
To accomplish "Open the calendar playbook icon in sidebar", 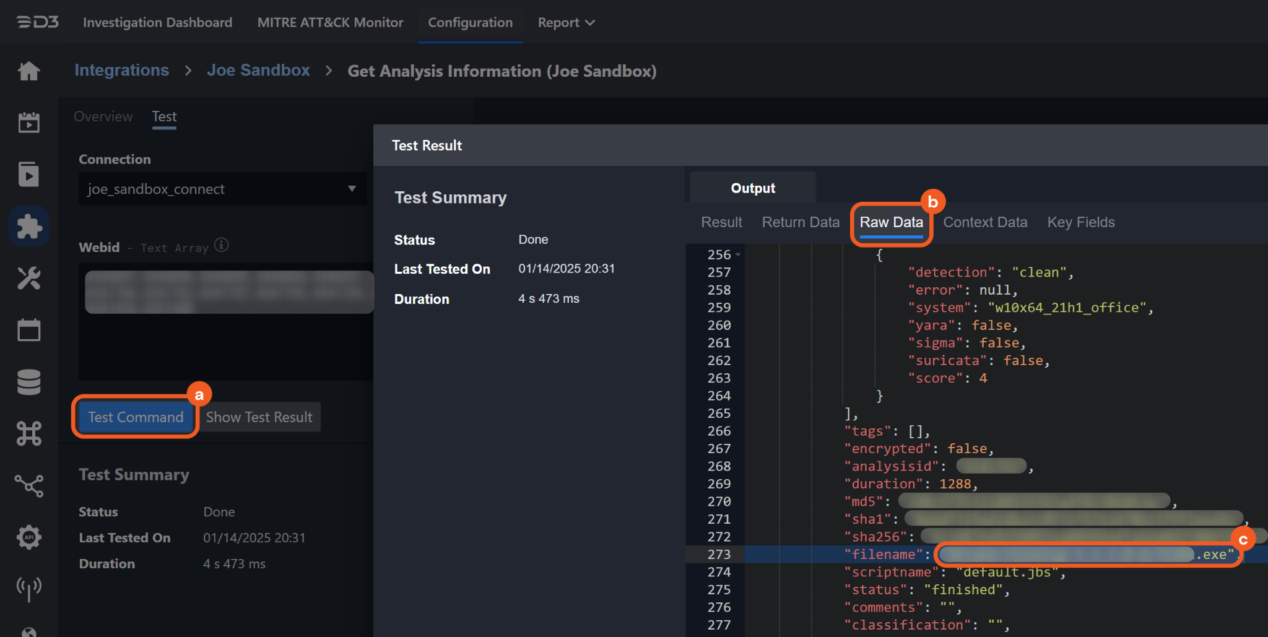I will (x=28, y=123).
